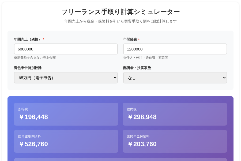Select the 住民税 result card label
241x161 pixels.
pos(132,109)
